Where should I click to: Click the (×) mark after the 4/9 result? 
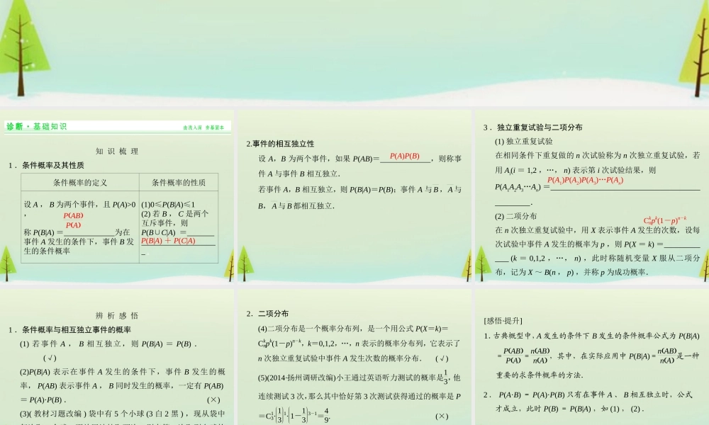(442, 416)
